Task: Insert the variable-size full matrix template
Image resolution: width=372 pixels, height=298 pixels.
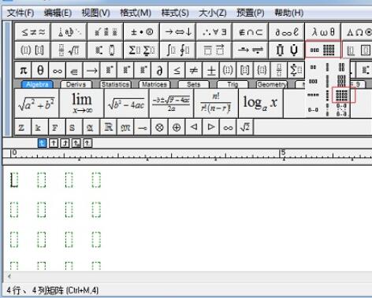Action: click(341, 110)
